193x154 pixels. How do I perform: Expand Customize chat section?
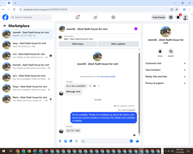click(166, 63)
